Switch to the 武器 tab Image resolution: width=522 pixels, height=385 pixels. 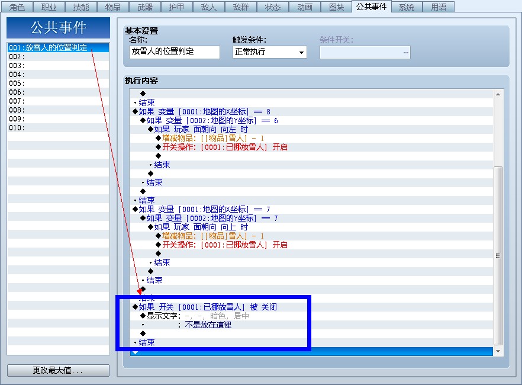pyautogui.click(x=145, y=7)
